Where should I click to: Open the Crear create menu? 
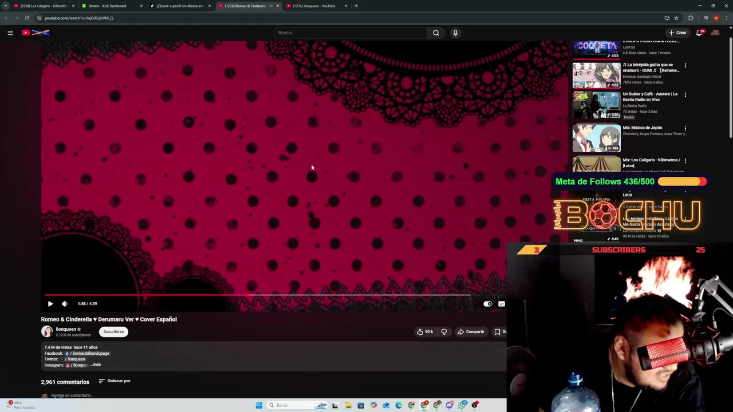(x=677, y=33)
